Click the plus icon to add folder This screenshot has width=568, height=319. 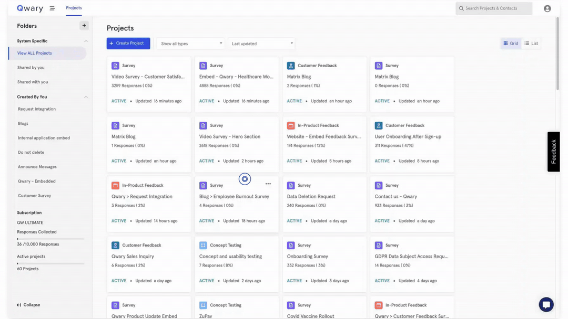click(84, 25)
